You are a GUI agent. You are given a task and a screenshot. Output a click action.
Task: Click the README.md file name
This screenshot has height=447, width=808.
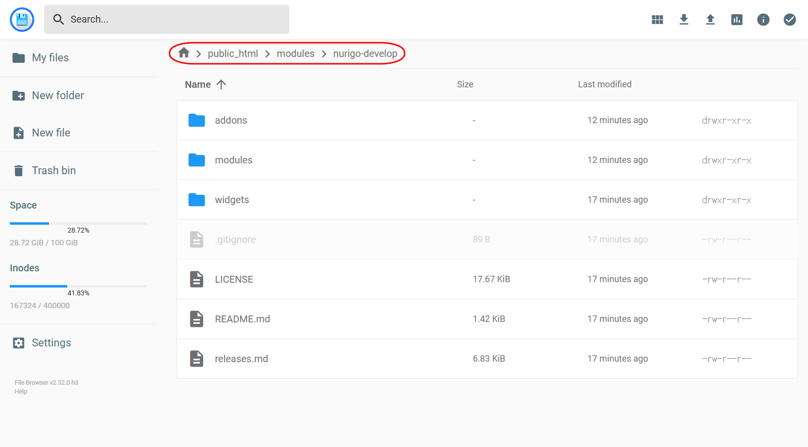tap(243, 319)
